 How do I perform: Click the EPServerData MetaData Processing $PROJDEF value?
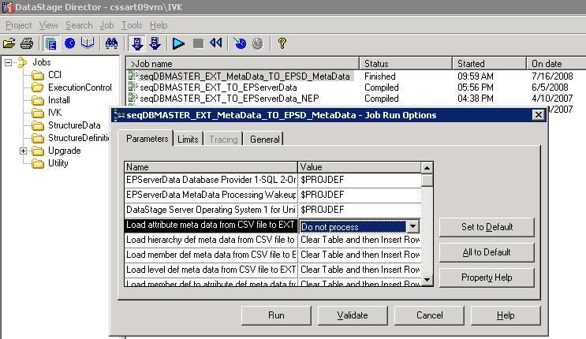point(360,195)
